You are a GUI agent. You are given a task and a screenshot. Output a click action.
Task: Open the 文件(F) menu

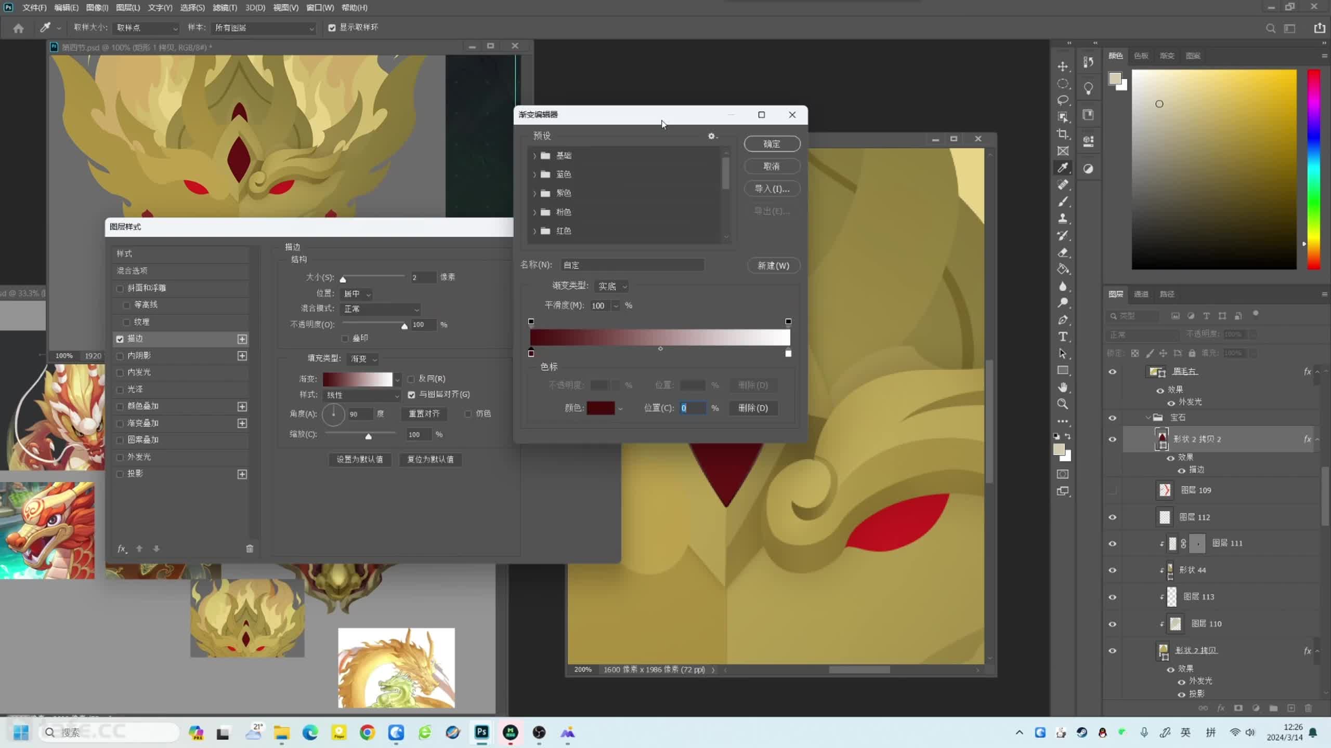click(34, 8)
